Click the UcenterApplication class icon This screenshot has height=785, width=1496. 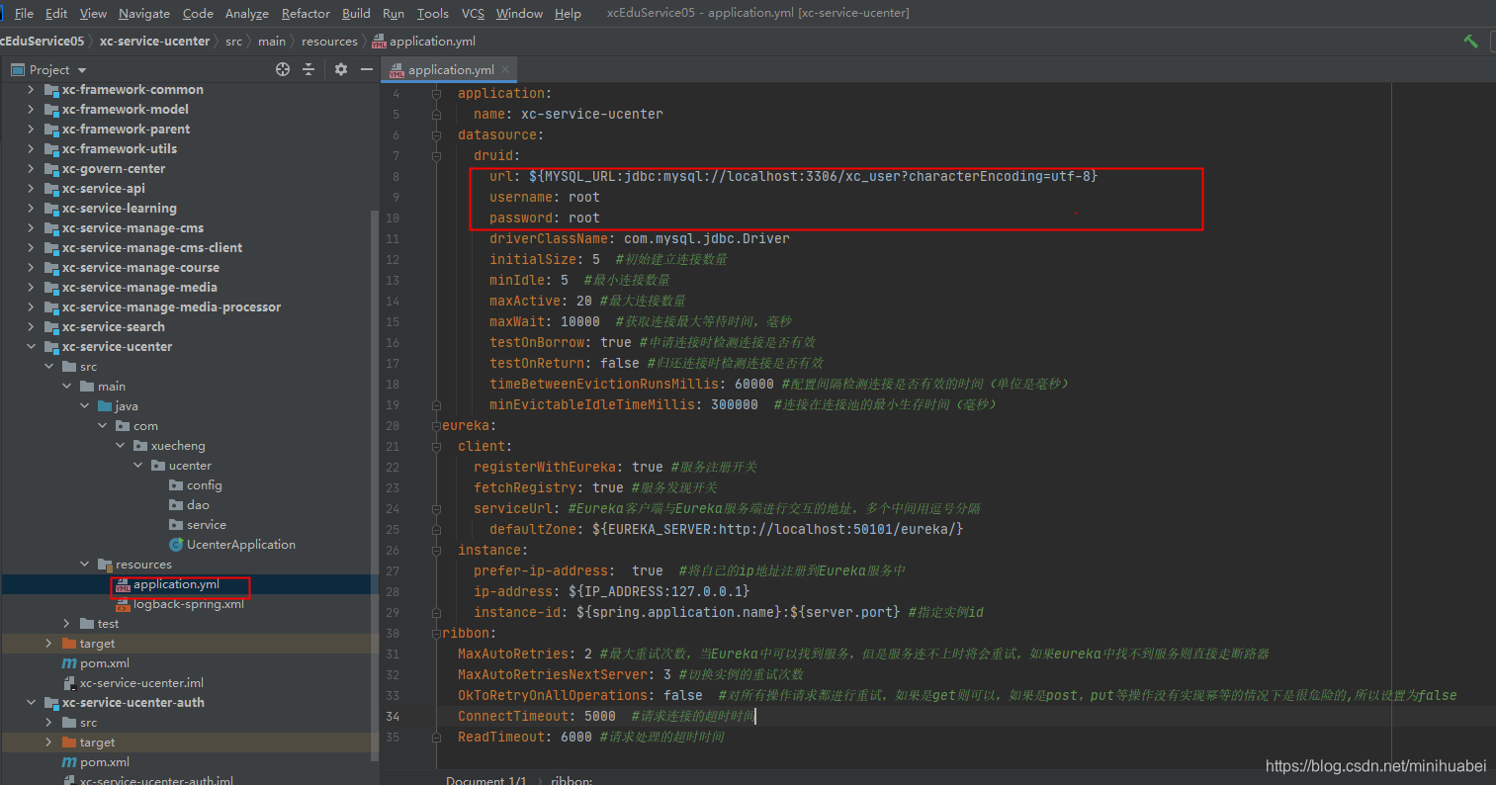pos(176,545)
